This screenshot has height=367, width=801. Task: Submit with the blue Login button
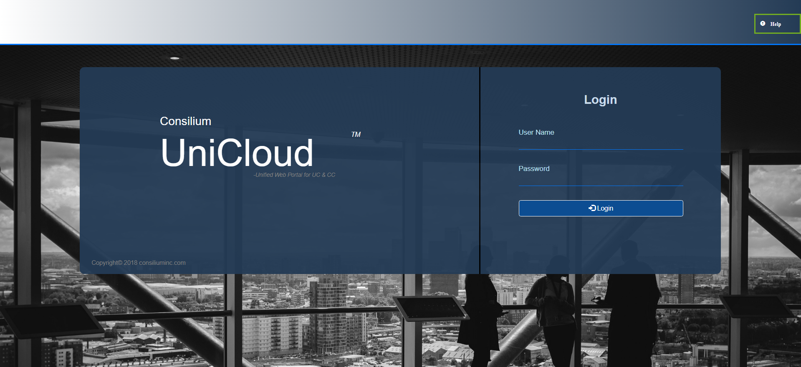(601, 208)
